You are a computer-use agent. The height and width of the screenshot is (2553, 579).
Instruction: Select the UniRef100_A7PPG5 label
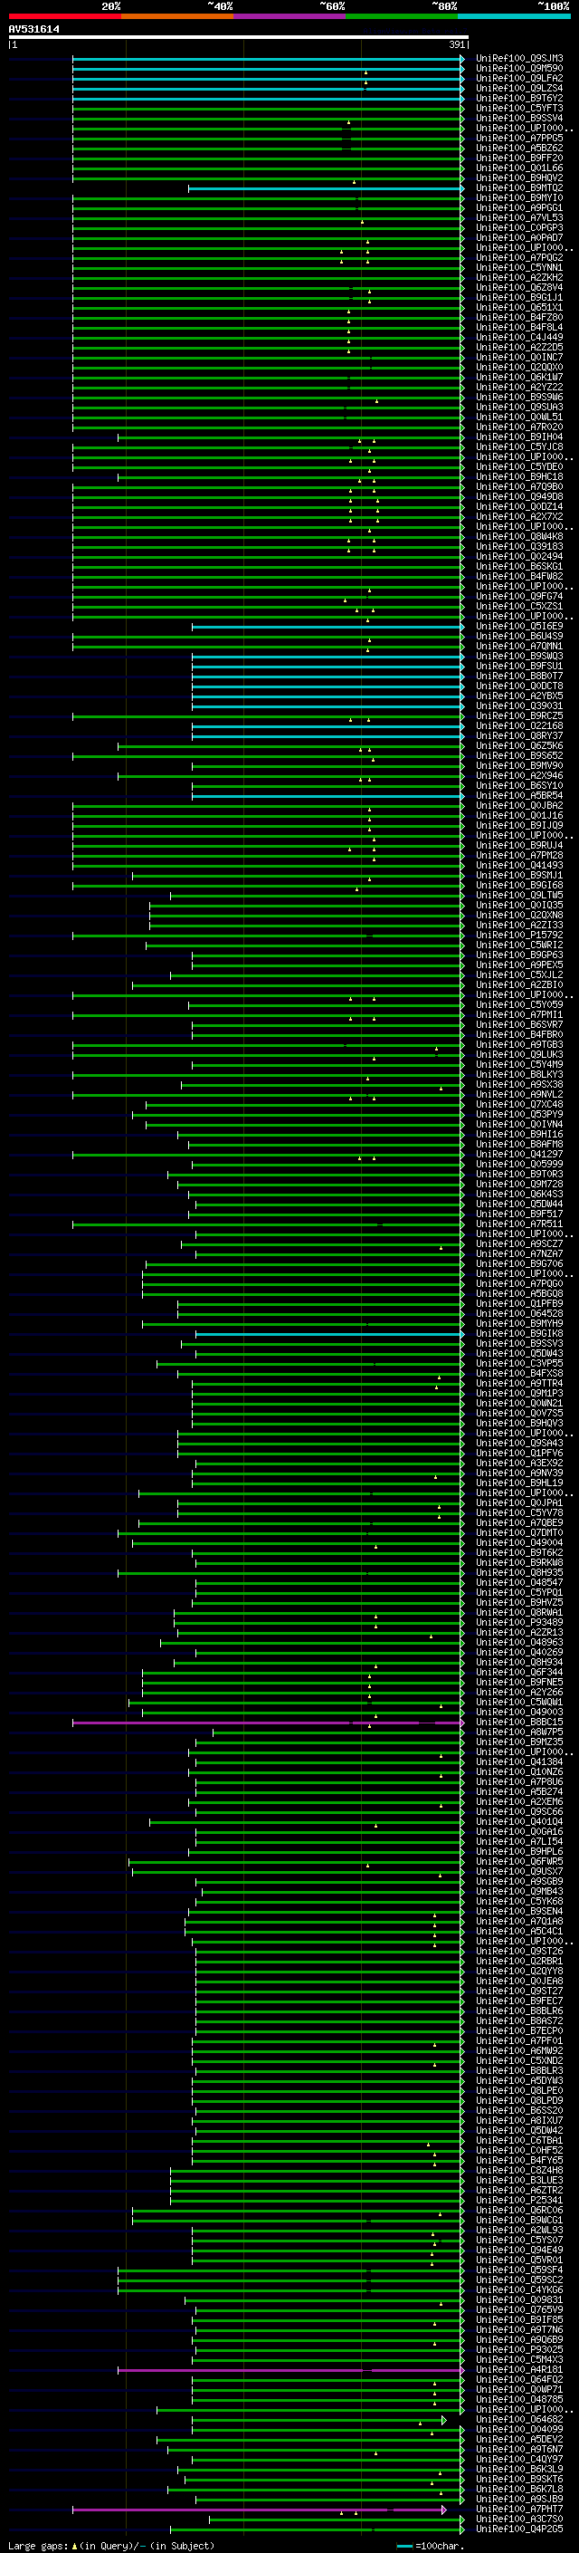coord(519,138)
